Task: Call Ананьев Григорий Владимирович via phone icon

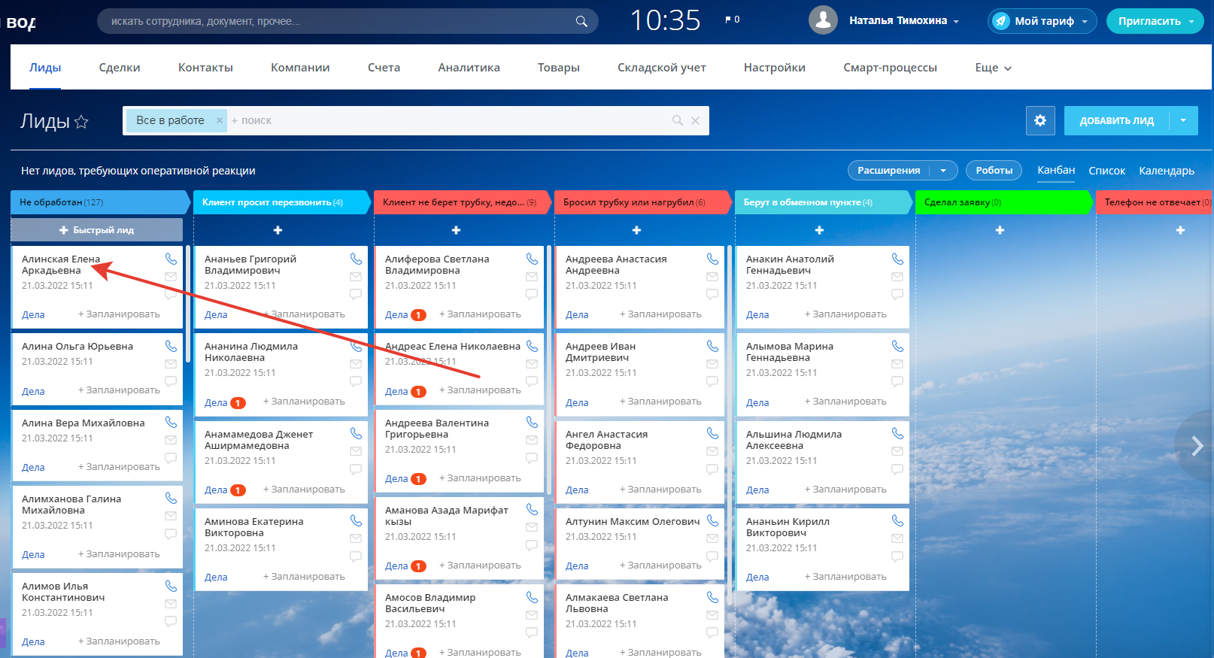Action: click(x=356, y=259)
